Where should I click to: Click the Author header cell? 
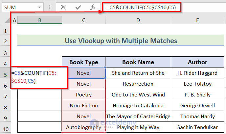coord(197,62)
